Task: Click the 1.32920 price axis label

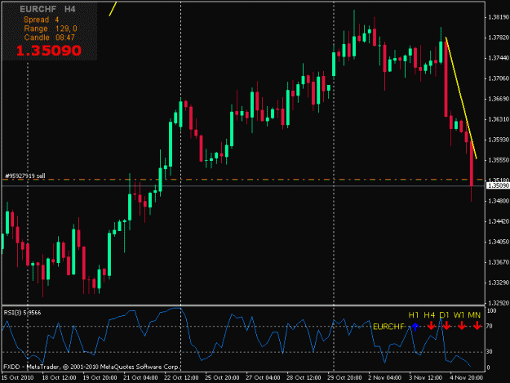Action: tap(499, 303)
